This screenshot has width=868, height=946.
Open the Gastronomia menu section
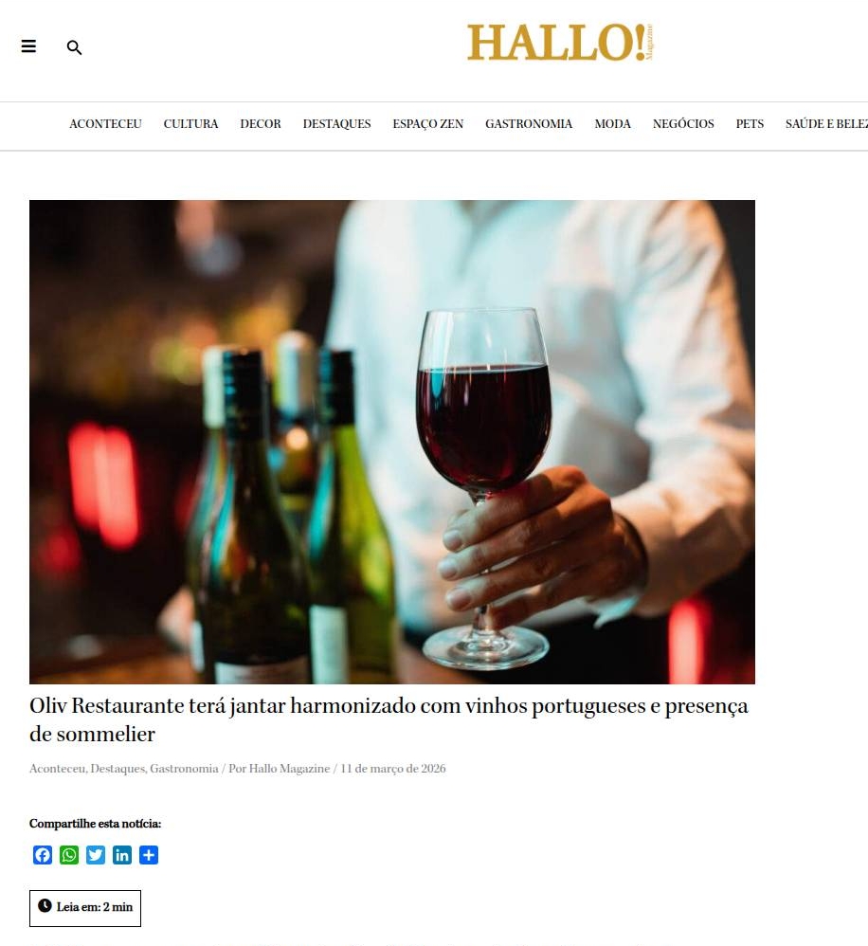pyautogui.click(x=529, y=123)
